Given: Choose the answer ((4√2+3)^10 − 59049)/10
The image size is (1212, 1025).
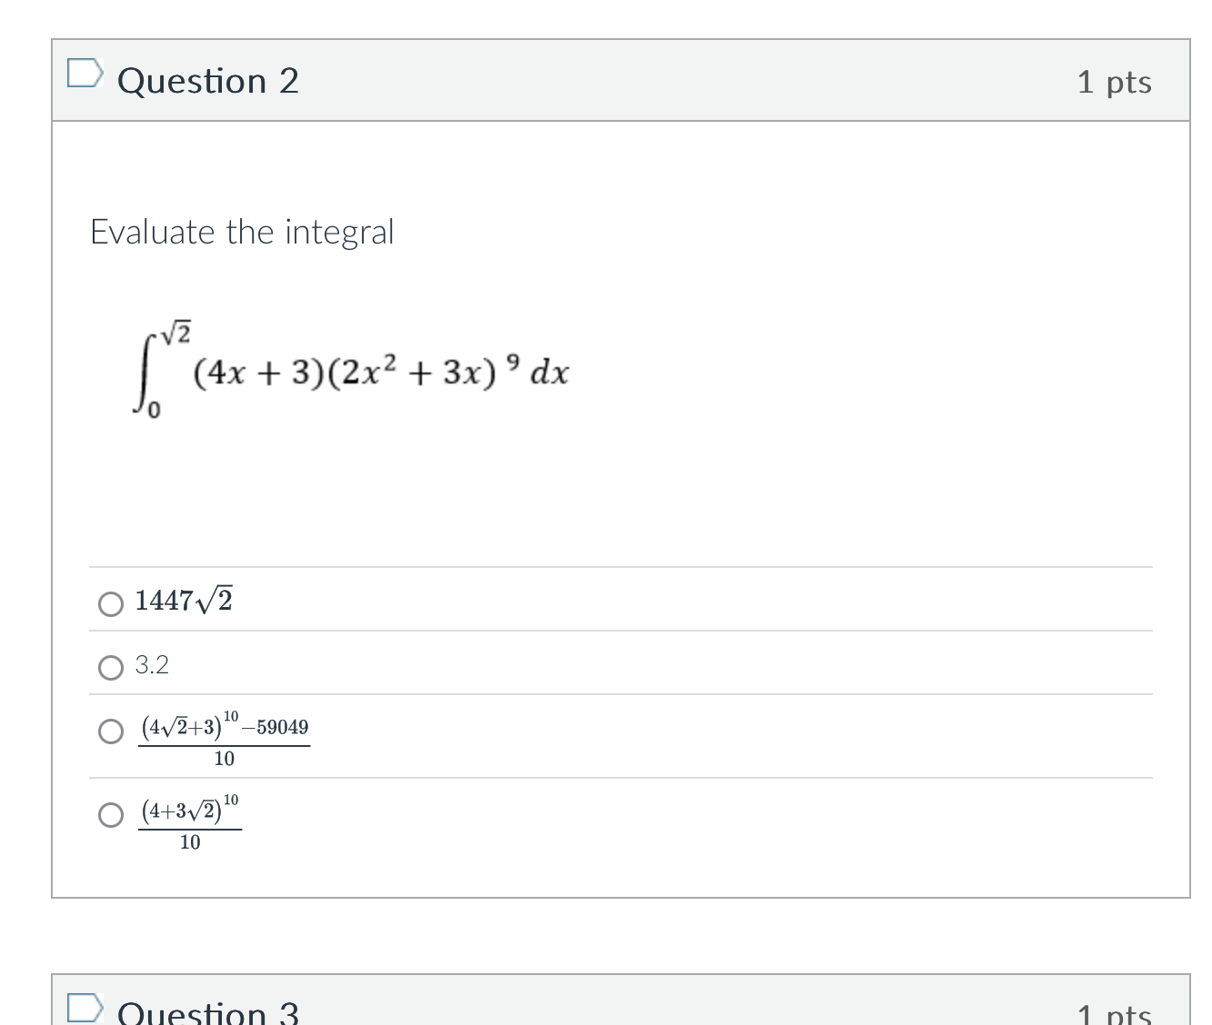Looking at the screenshot, I should [111, 731].
